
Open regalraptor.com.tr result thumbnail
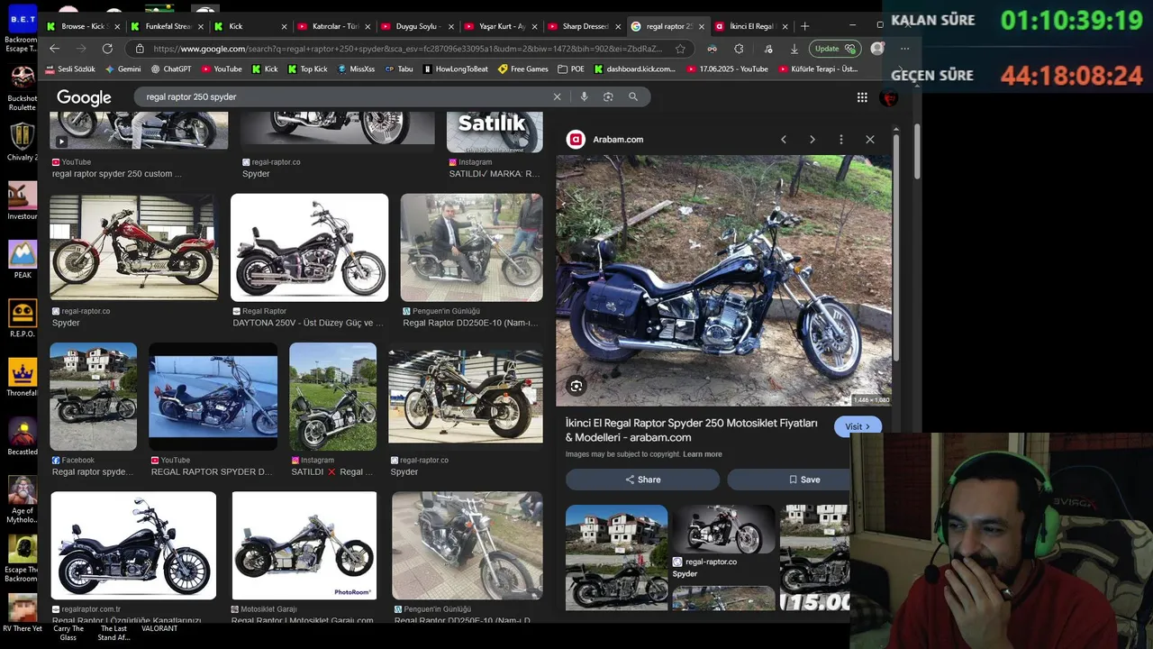[x=133, y=545]
